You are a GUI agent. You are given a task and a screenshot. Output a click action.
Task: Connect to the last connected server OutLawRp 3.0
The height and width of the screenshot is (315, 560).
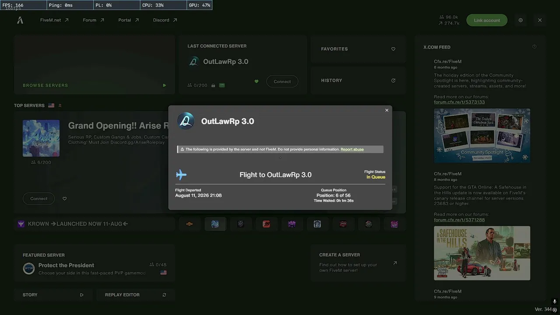pyautogui.click(x=282, y=81)
